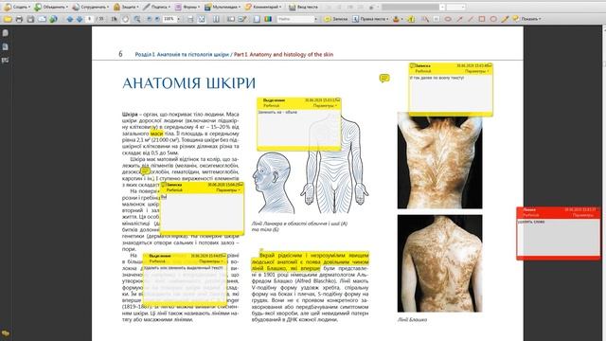
Task: Expand the zoom percentage dropdown
Action: pos(178,19)
